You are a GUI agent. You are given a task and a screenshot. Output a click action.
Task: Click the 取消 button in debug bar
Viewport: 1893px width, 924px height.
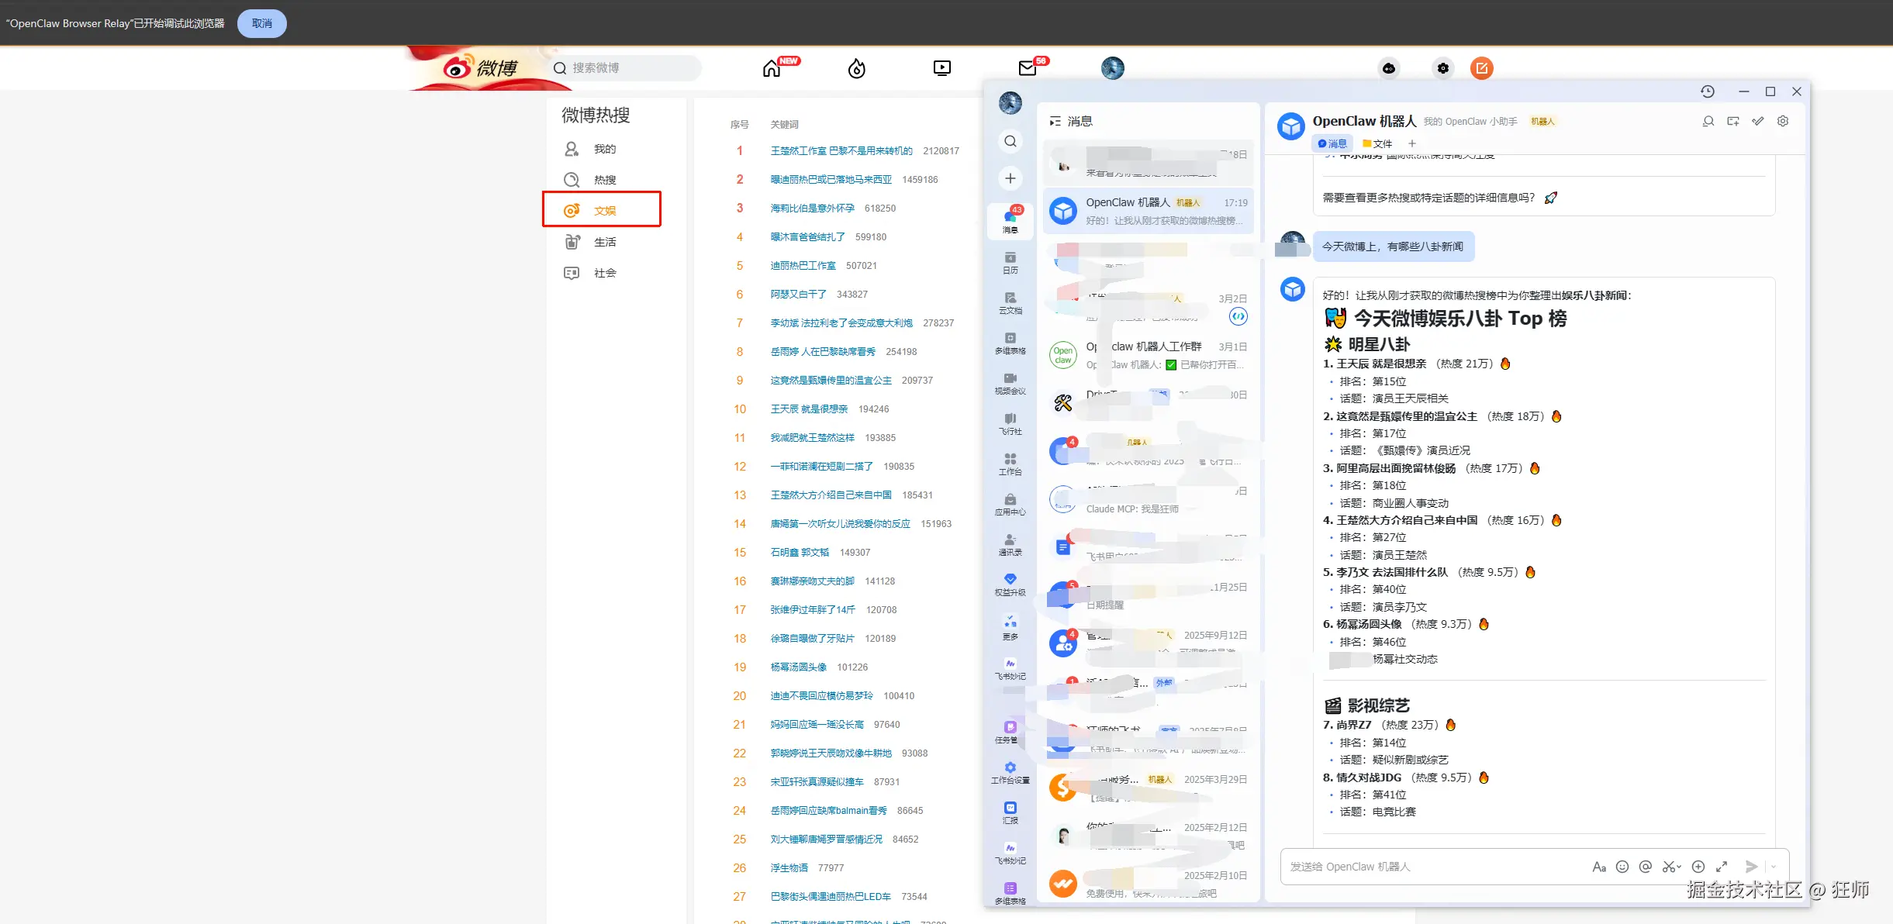coord(261,23)
